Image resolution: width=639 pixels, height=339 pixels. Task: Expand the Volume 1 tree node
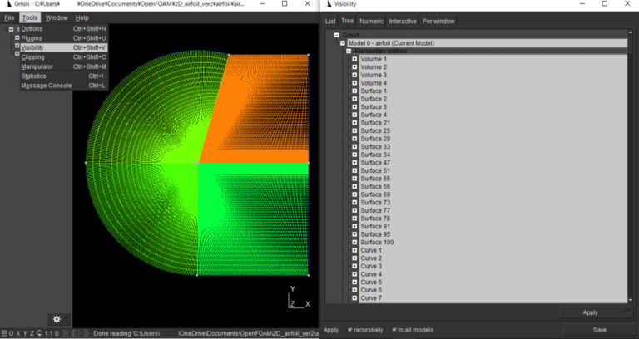pos(354,59)
